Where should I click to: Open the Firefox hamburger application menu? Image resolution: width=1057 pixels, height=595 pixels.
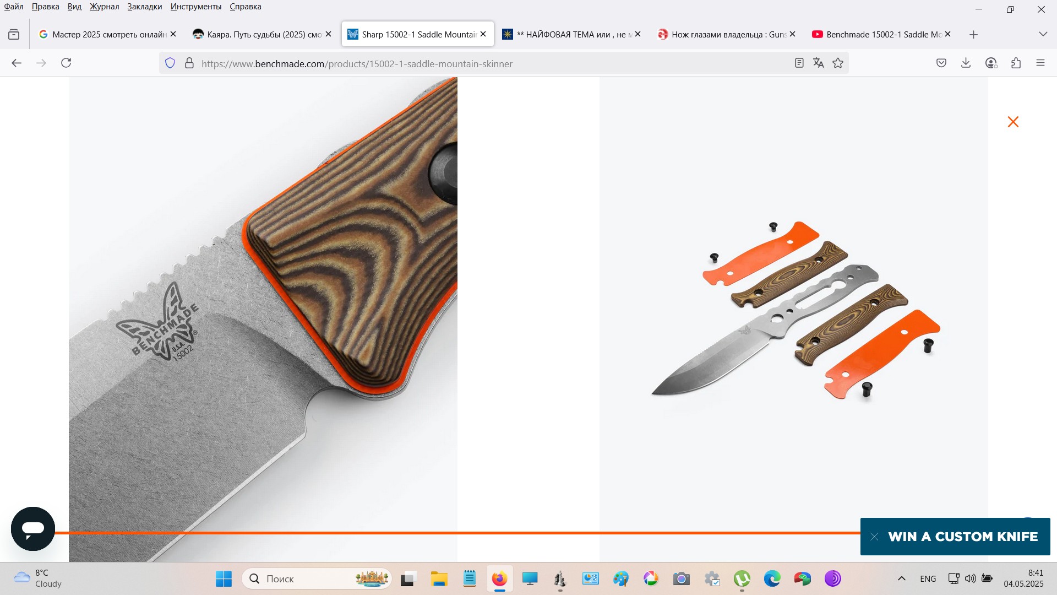point(1040,63)
